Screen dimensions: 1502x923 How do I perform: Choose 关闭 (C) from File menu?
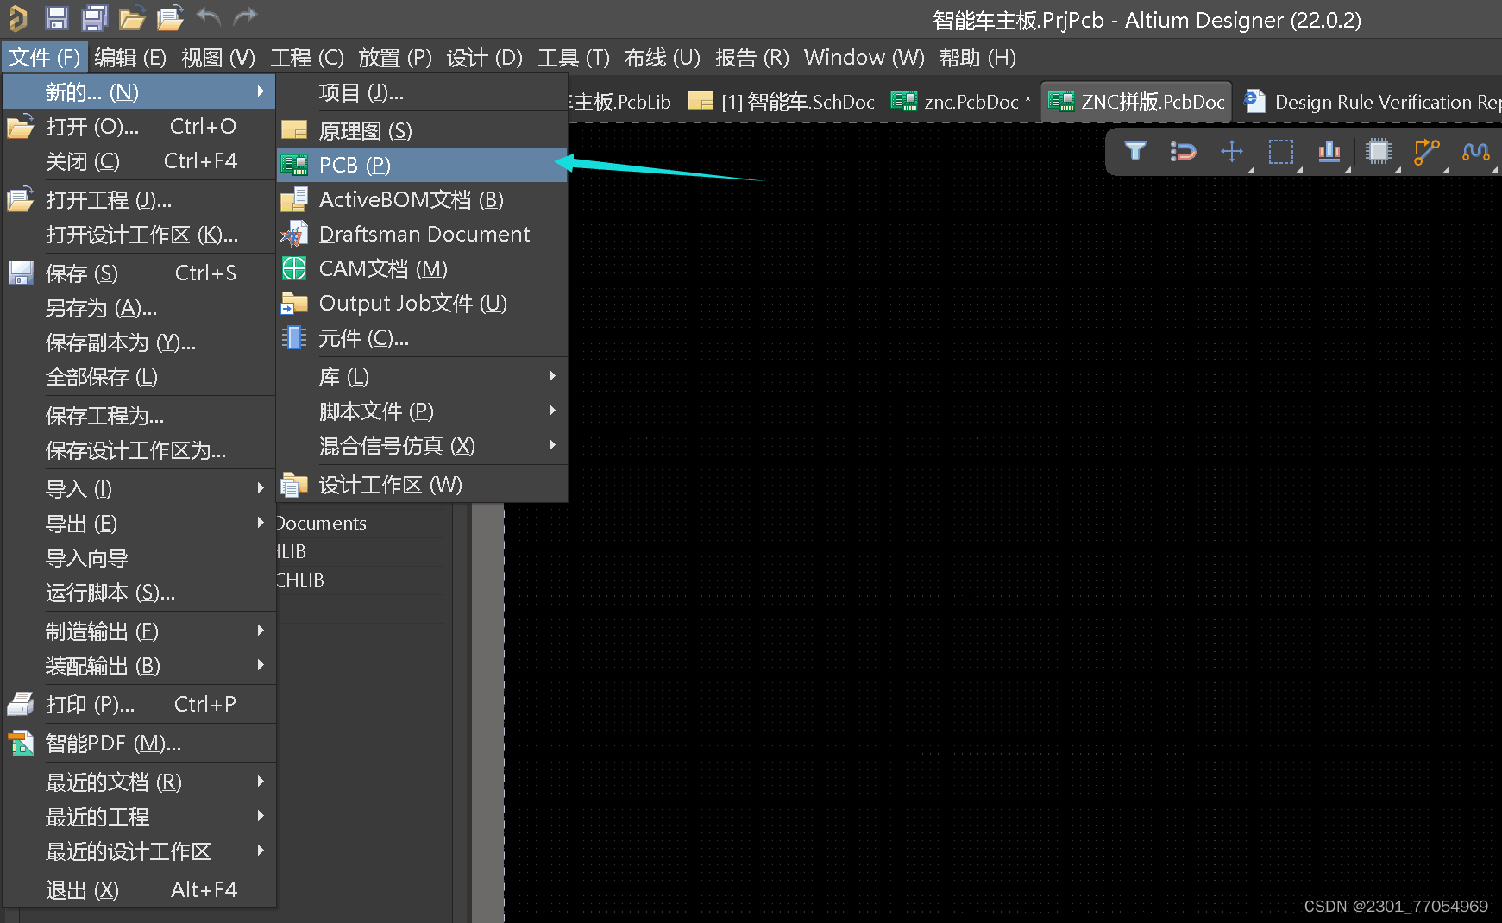pos(140,161)
